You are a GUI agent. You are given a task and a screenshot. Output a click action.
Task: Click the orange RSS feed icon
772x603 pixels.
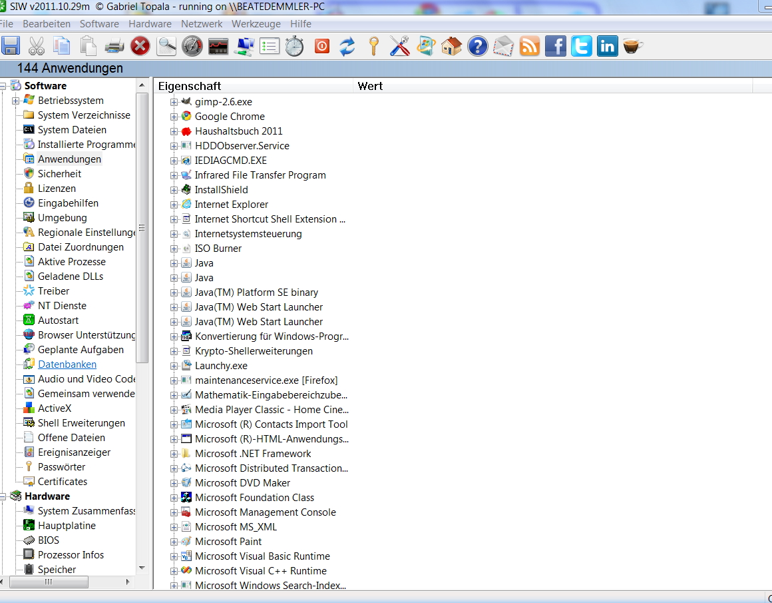[x=530, y=47]
